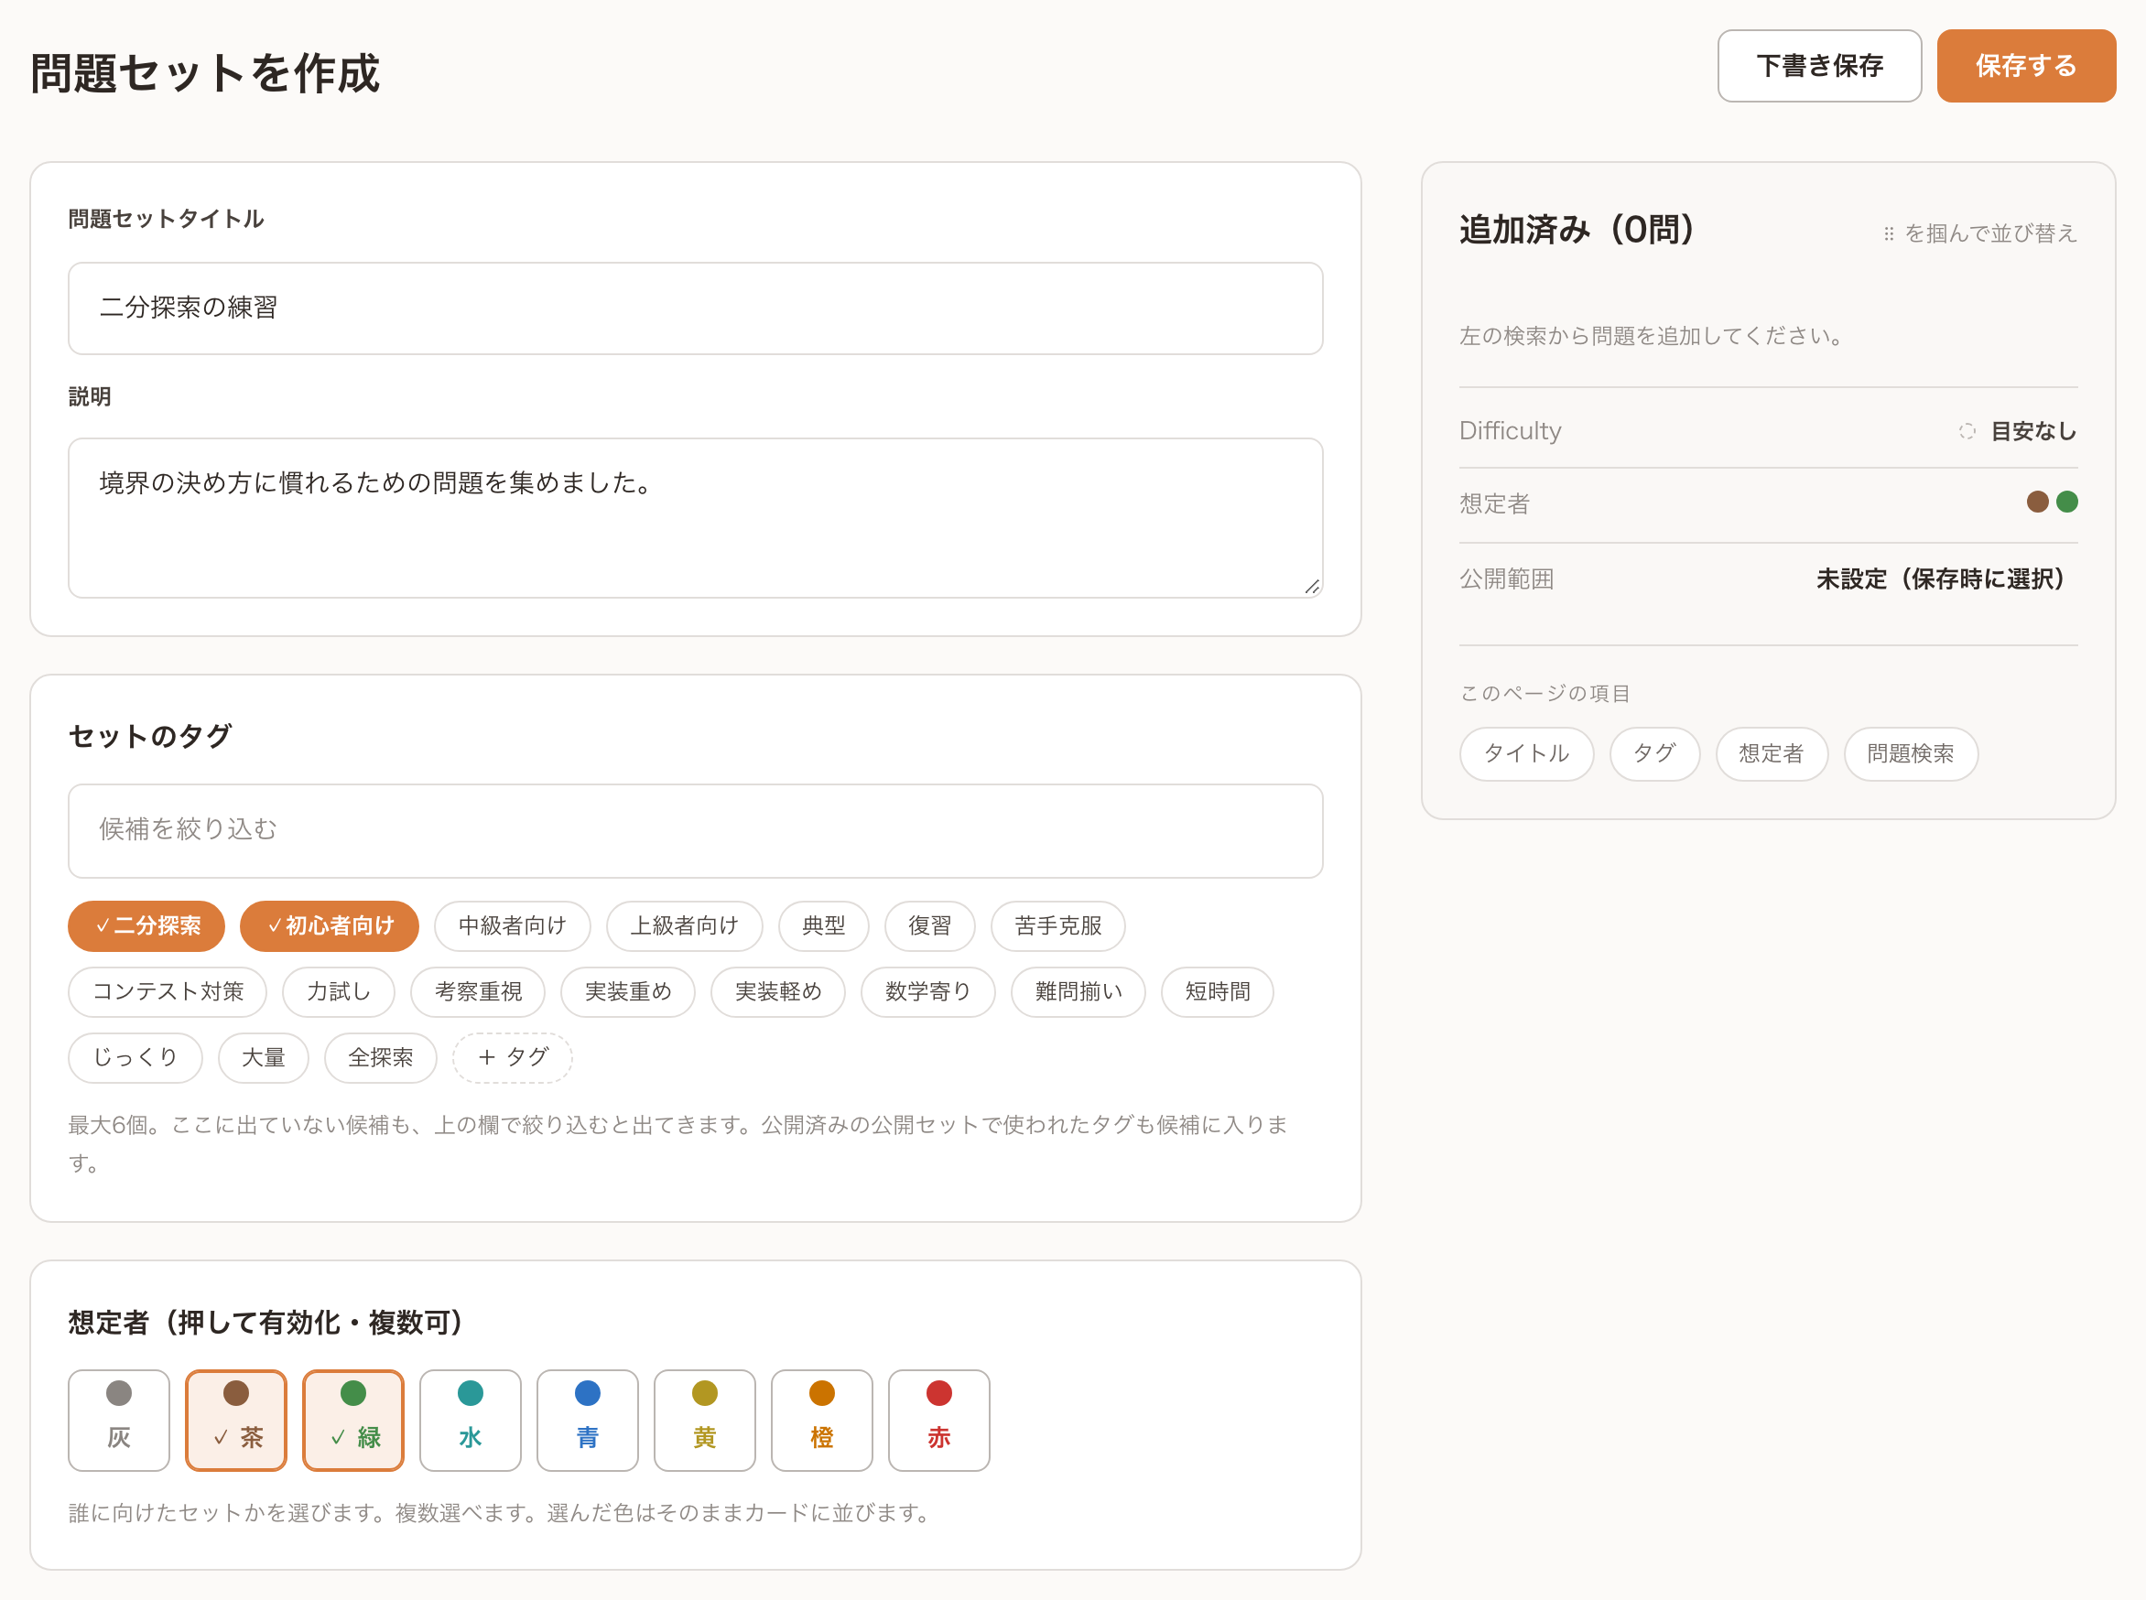This screenshot has height=1600, width=2146.
Task: Click the drag-handle grip icon hint
Action: point(1889,233)
